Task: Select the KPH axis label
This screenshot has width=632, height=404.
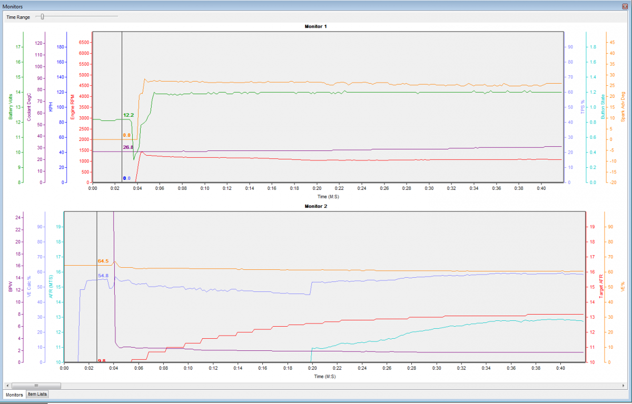Action: click(51, 107)
